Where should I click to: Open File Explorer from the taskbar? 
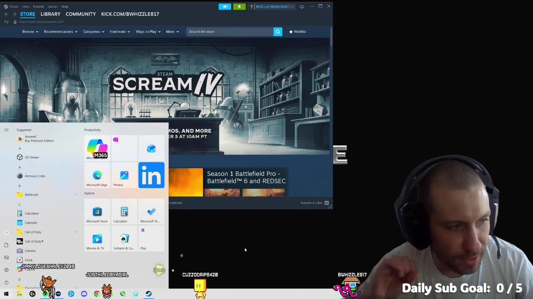(19, 294)
